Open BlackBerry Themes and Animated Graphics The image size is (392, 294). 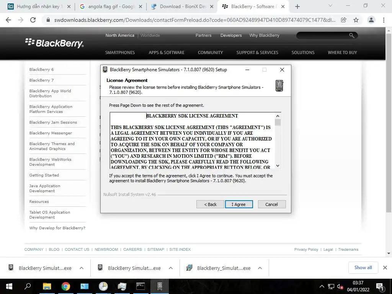[52, 146]
